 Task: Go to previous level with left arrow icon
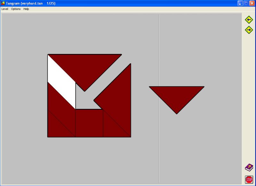[249, 20]
